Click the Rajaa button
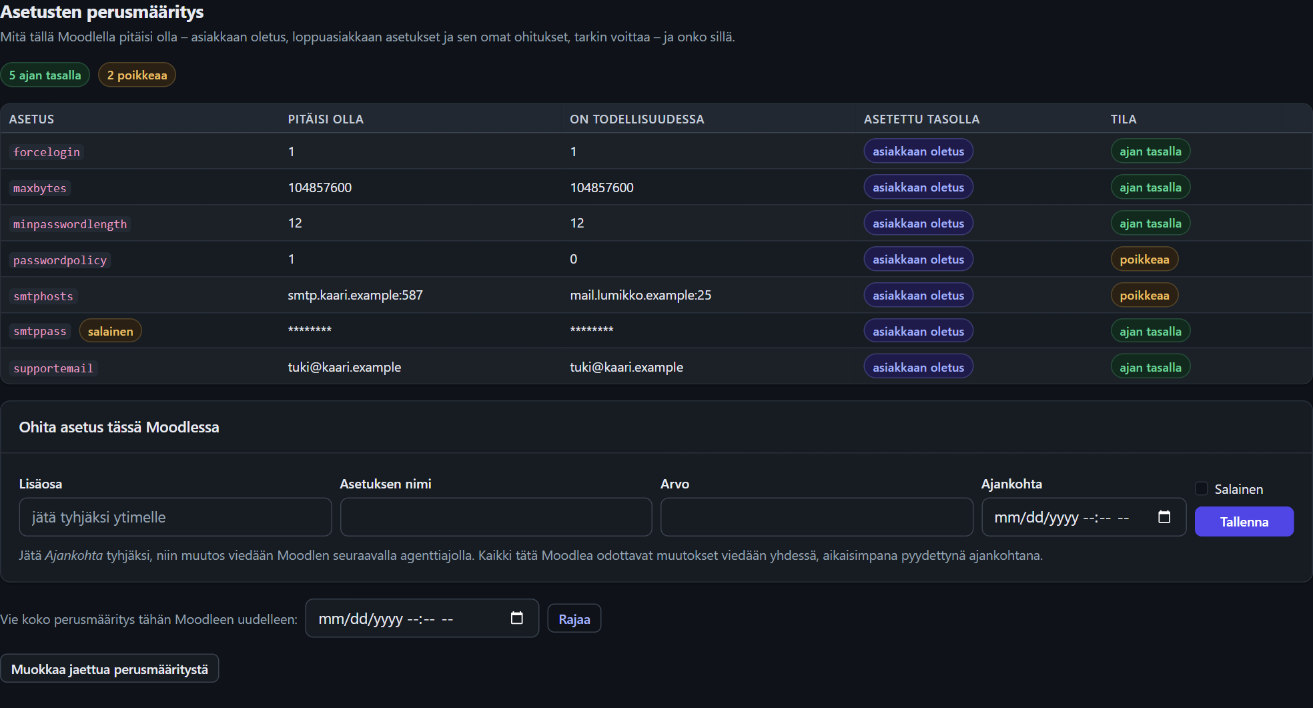 (x=574, y=619)
